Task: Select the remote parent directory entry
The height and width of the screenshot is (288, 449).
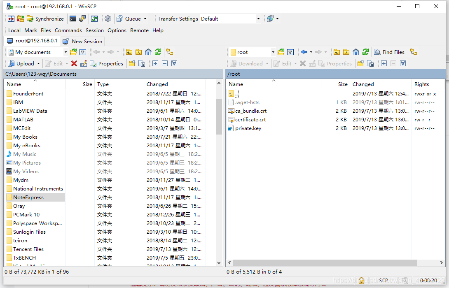Action: pyautogui.click(x=234, y=93)
